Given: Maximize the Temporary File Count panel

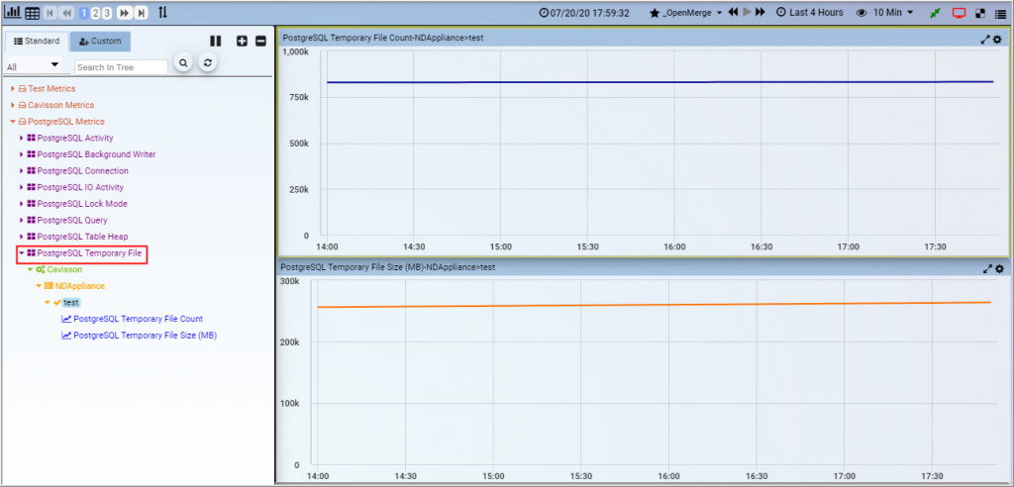Looking at the screenshot, I should (985, 39).
